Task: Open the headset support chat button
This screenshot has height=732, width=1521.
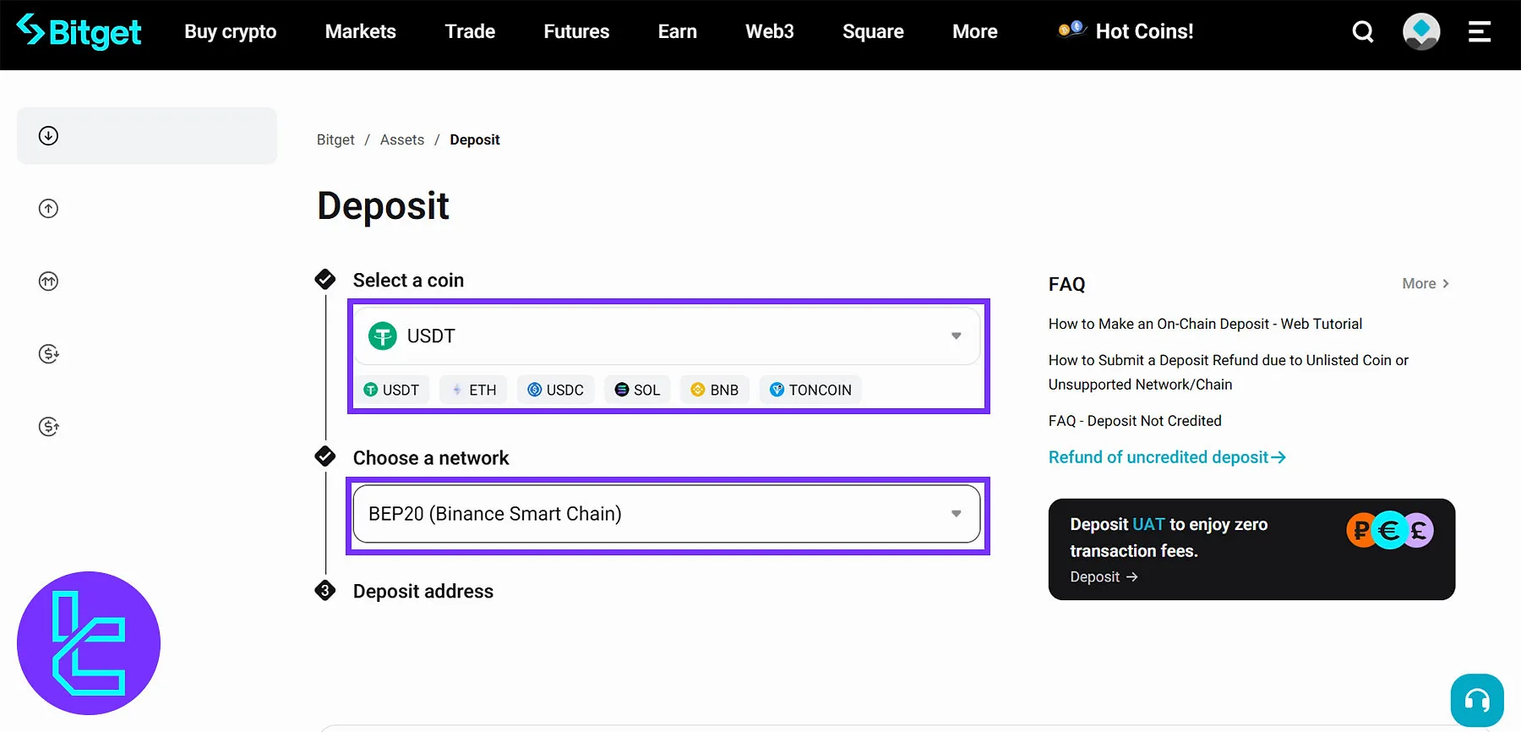Action: tap(1477, 701)
